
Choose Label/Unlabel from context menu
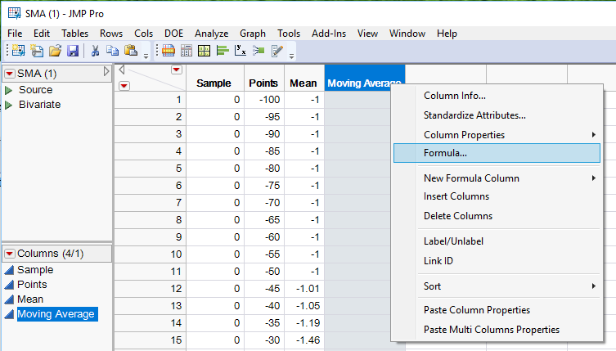(x=497, y=241)
